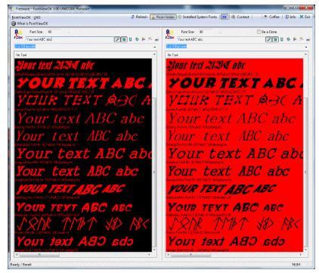Click scroll-up arrow in left pane list
The image size is (319, 273).
[x=154, y=54]
